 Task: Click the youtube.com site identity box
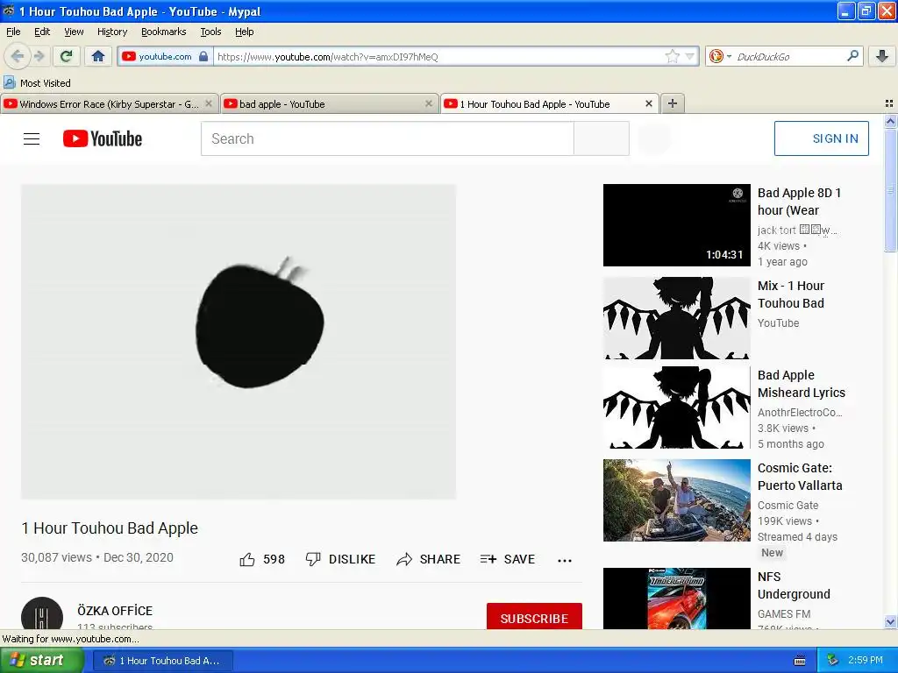coord(165,56)
